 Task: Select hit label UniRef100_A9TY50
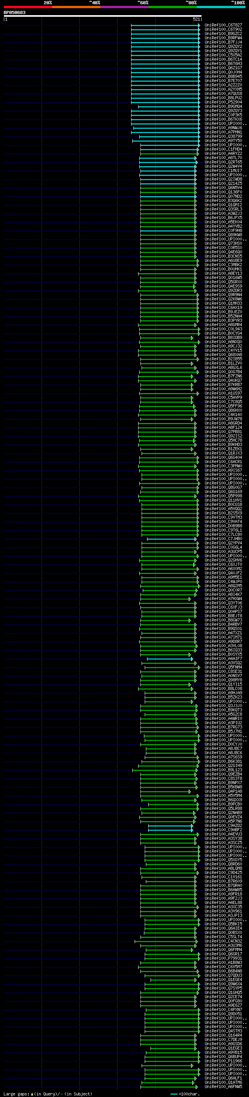(x=223, y=140)
